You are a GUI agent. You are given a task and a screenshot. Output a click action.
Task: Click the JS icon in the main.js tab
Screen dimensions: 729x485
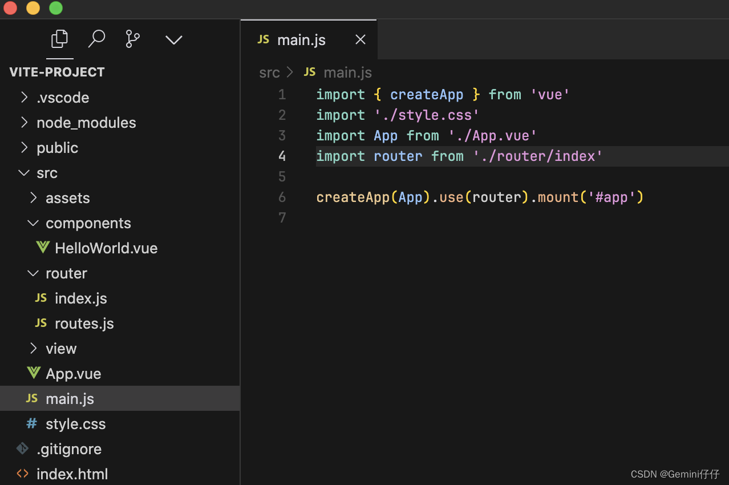264,39
